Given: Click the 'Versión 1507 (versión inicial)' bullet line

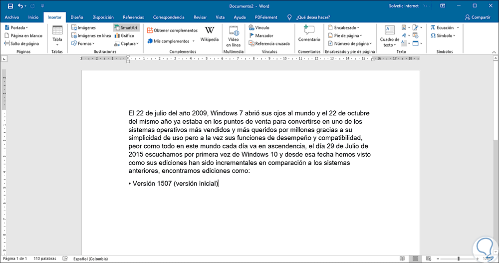Looking at the screenshot, I should [x=174, y=183].
